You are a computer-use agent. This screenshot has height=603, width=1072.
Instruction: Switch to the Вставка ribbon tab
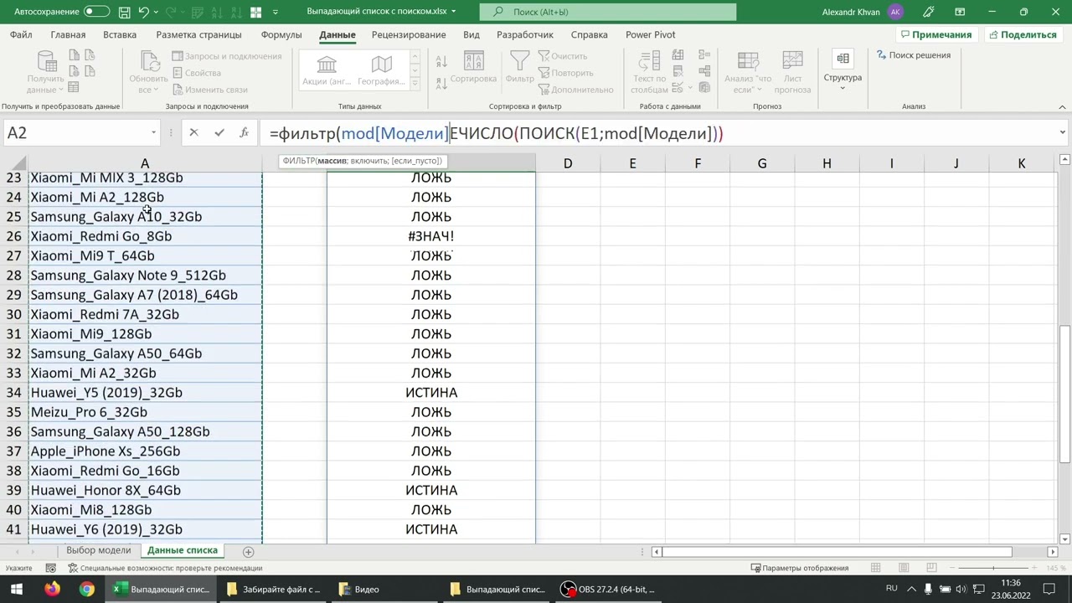coord(120,34)
